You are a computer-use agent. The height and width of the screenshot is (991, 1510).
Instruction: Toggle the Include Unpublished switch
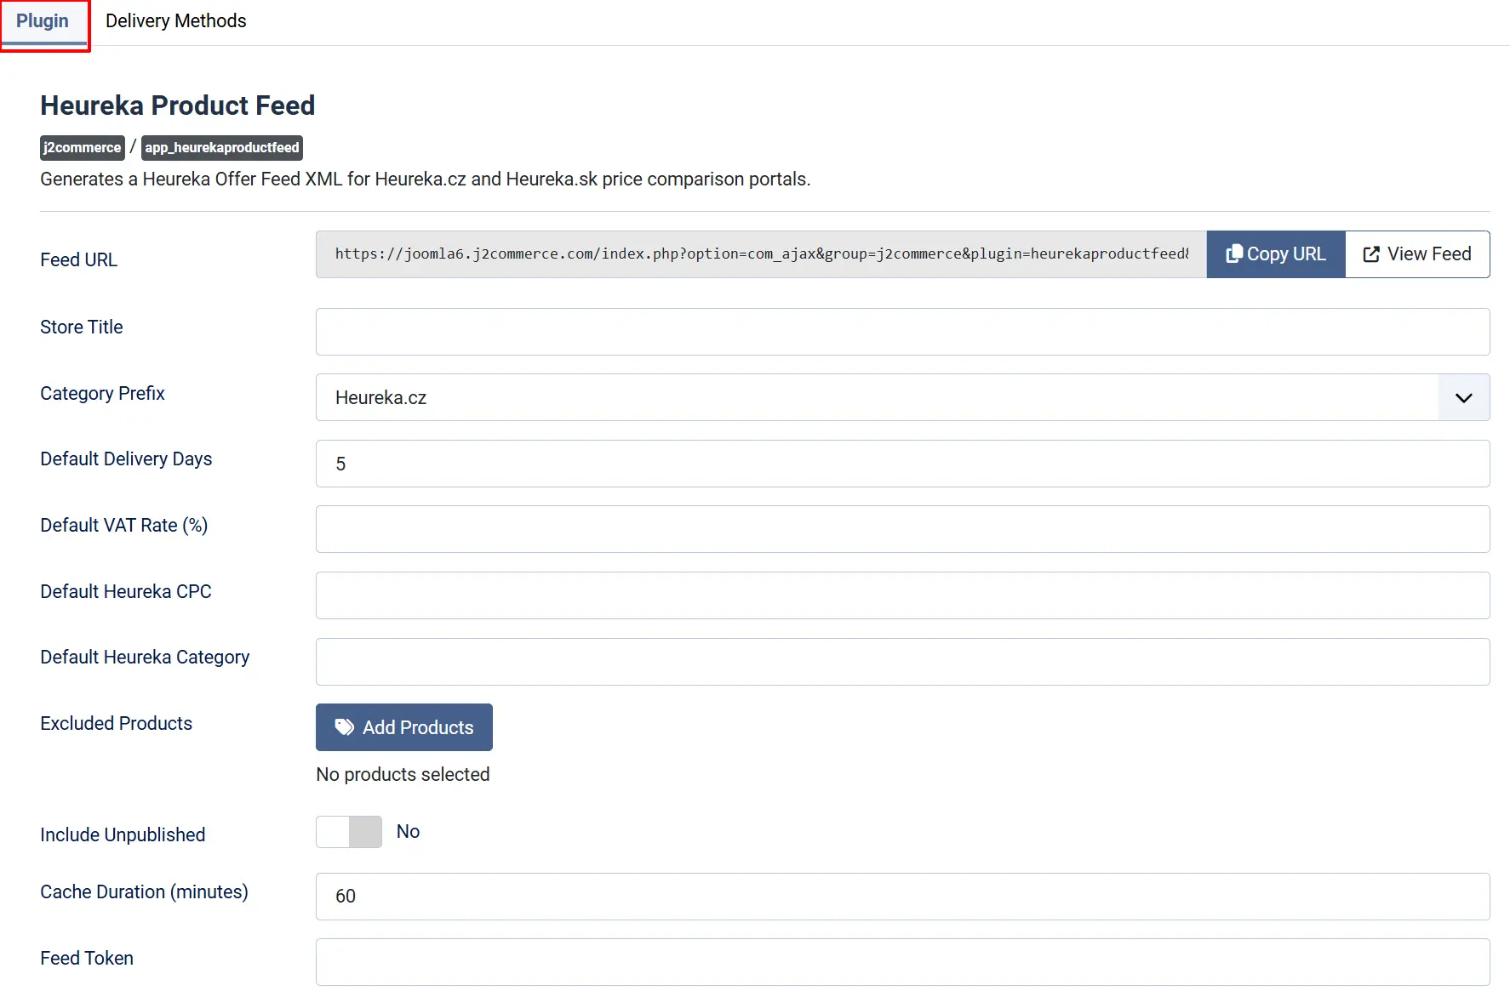click(349, 832)
